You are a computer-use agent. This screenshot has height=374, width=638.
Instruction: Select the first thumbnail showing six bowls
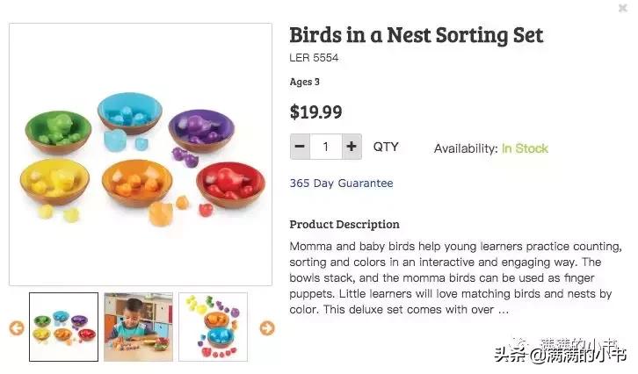[x=63, y=327]
